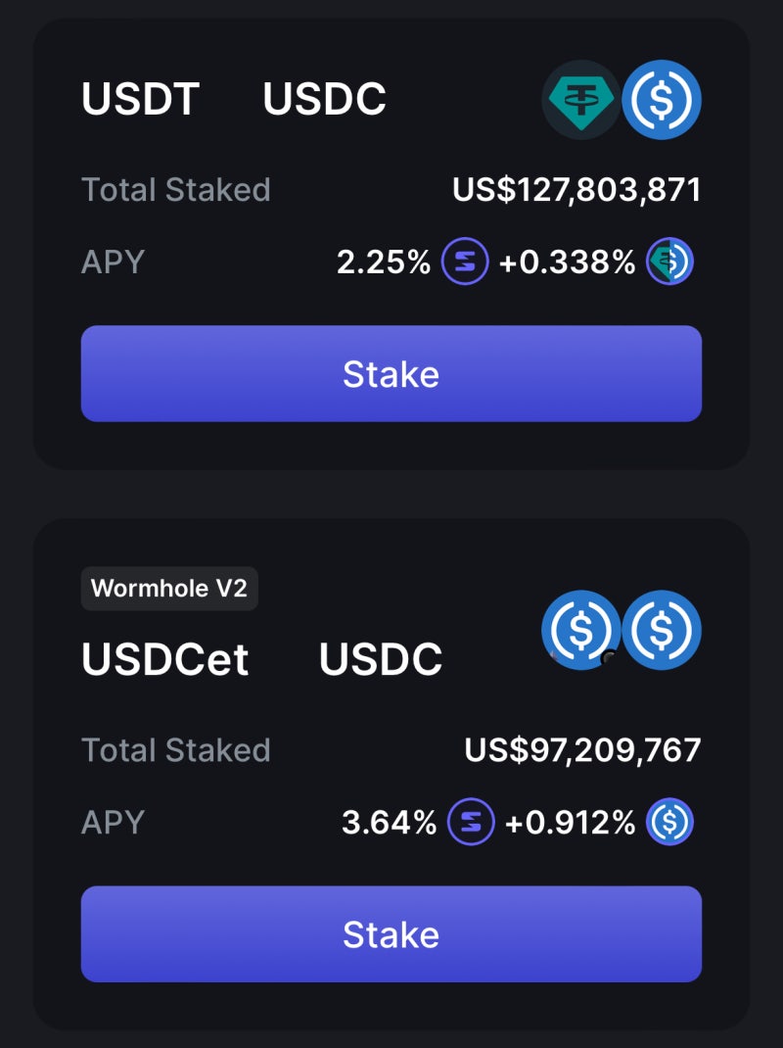Click the USDC icon beside +0.912%

coord(670,822)
